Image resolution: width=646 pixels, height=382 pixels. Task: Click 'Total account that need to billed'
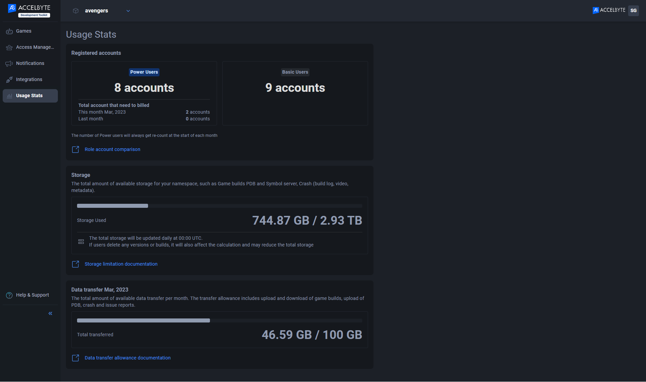114,105
